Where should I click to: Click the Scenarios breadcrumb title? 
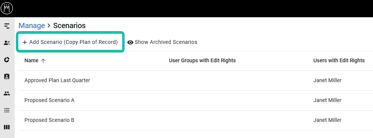coord(69,25)
